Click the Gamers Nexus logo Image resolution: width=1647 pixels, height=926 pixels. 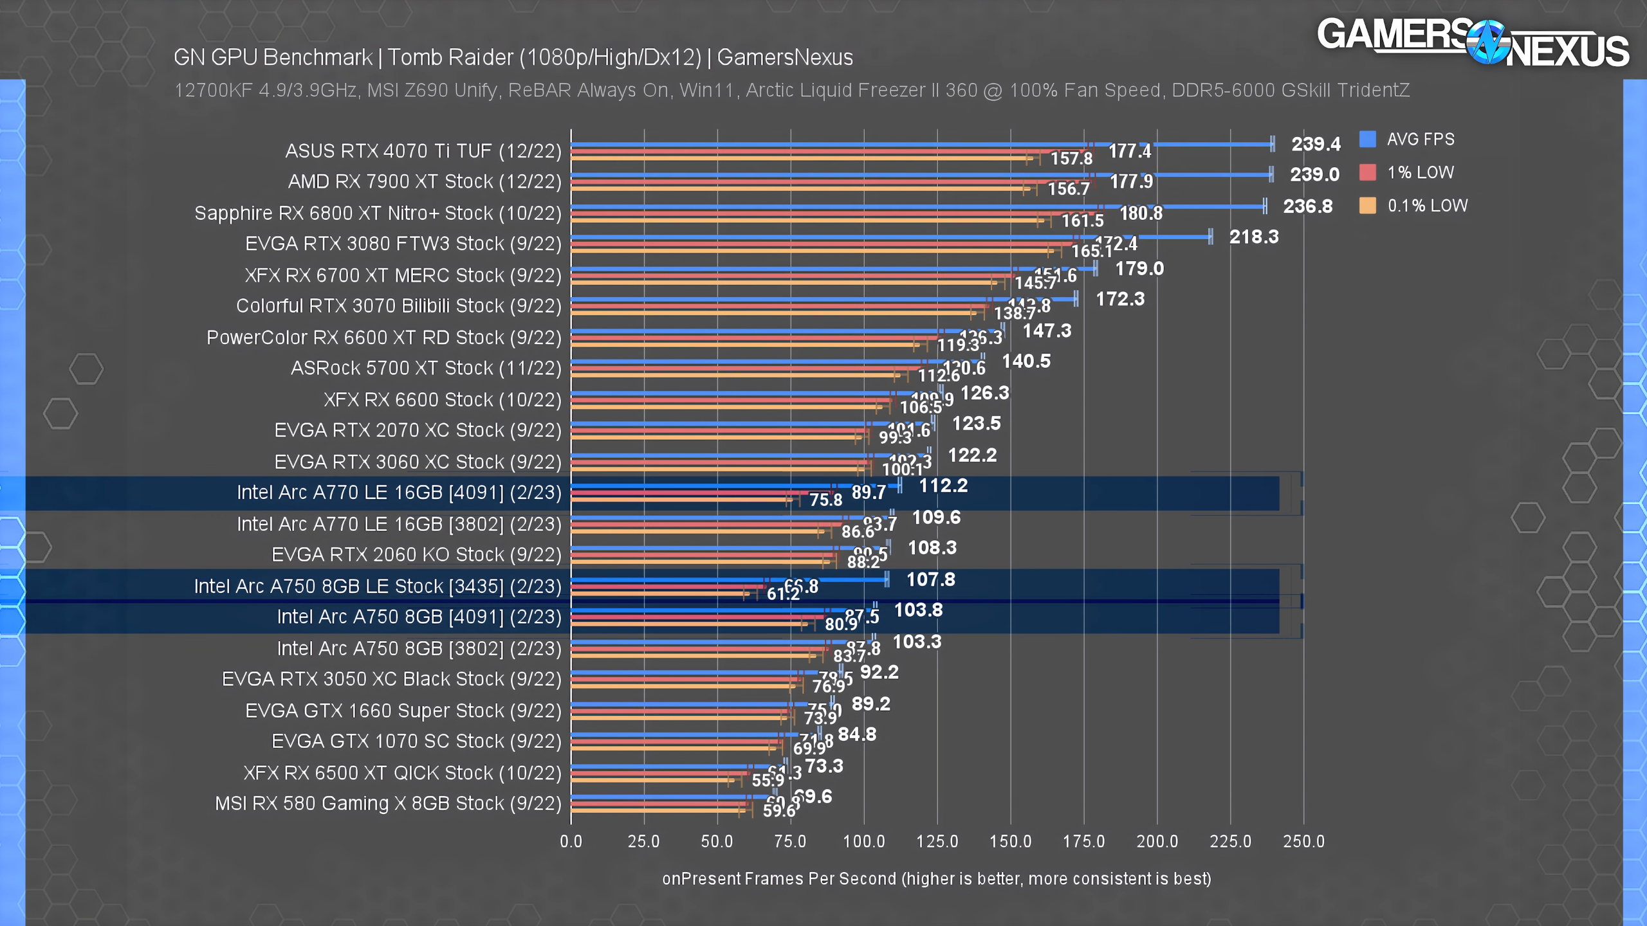[x=1473, y=42]
